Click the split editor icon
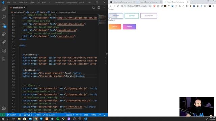The image size is (216, 121). tap(99, 8)
